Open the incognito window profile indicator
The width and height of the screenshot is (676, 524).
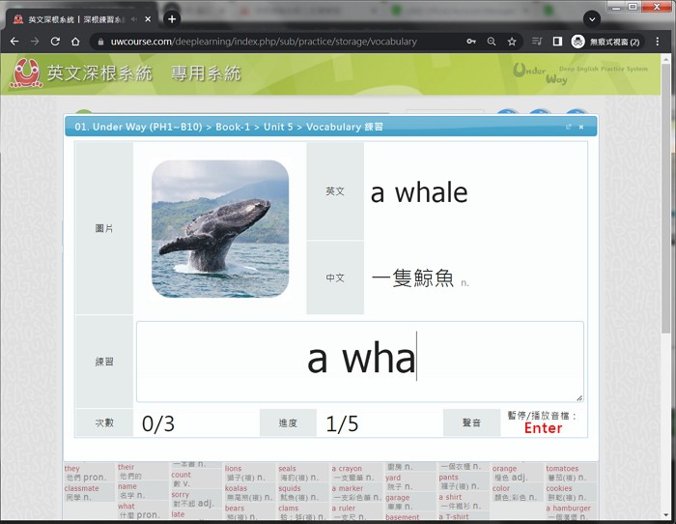606,42
